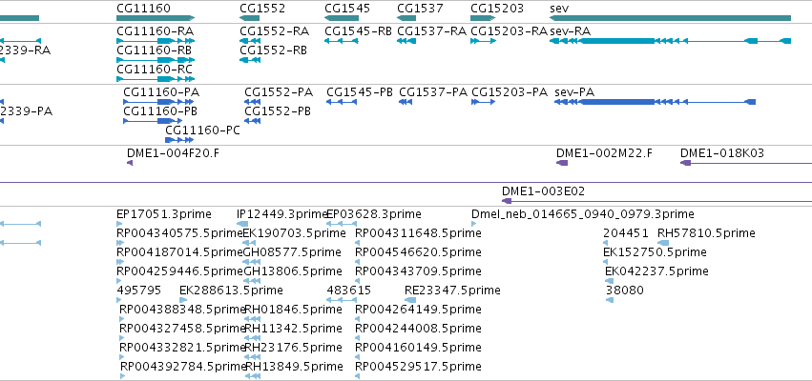Select the CG1552 gene arrow
This screenshot has width=812, height=381.
point(250,18)
